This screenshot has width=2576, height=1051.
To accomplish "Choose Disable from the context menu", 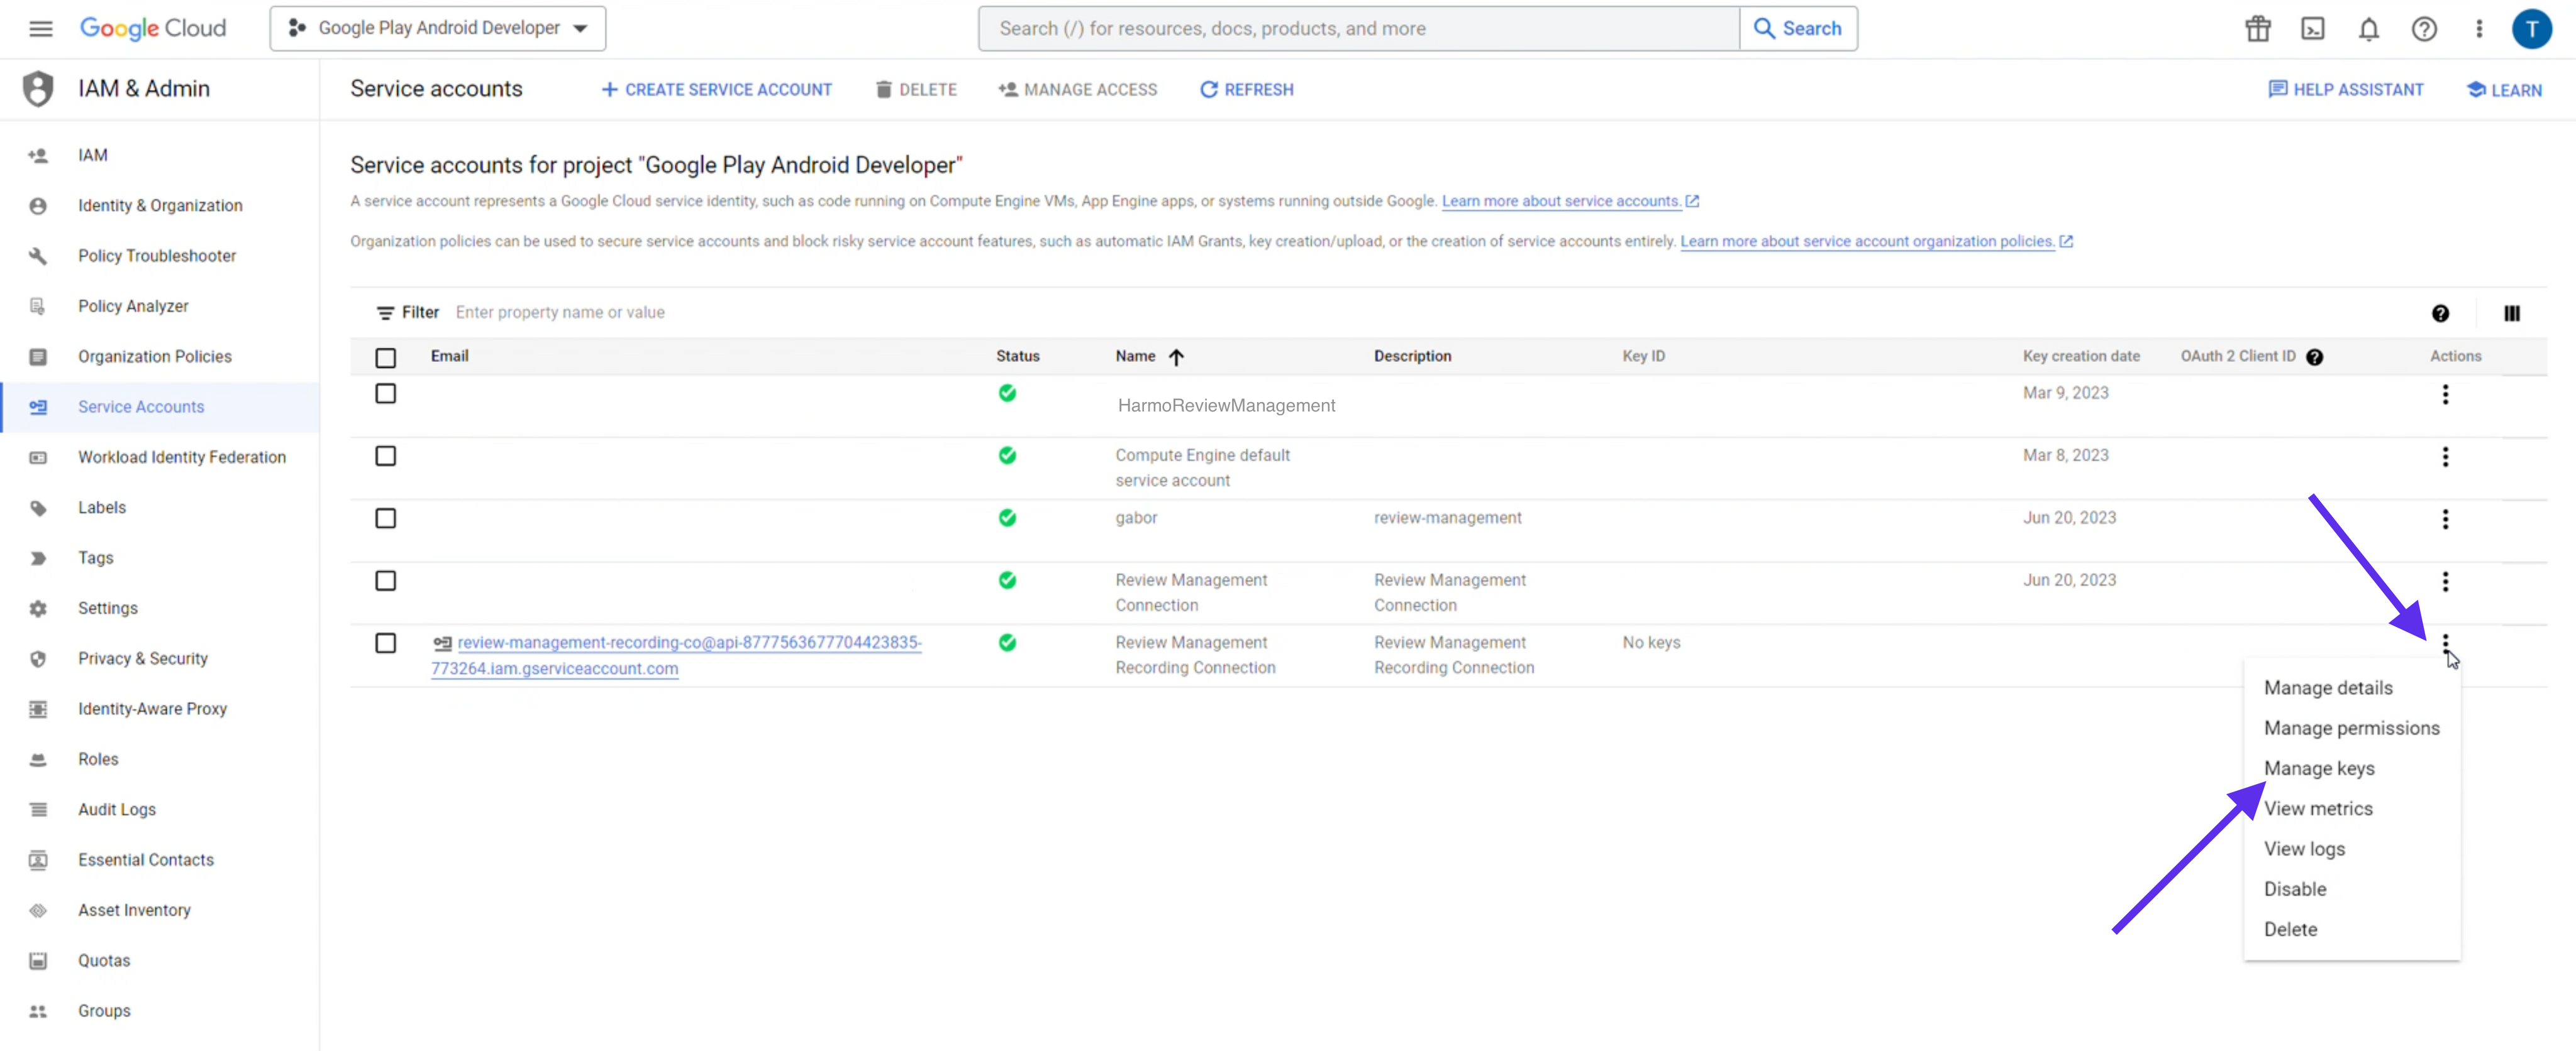I will 2295,888.
